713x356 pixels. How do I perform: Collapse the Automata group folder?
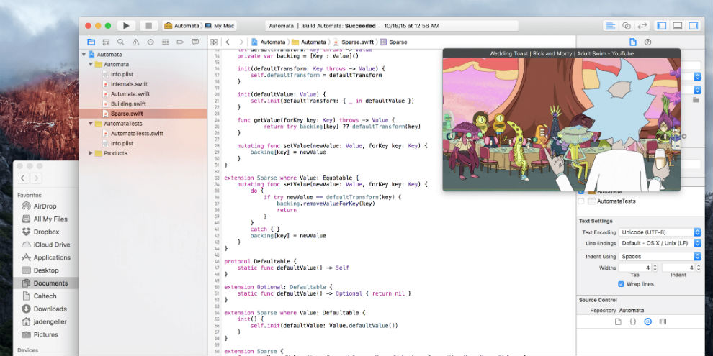coord(91,65)
